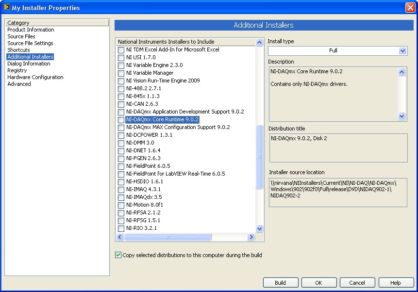Select the NI-DAQmx Core Runtime 9.0.2 row
Viewport: 418px width, 292px height.
tap(162, 120)
